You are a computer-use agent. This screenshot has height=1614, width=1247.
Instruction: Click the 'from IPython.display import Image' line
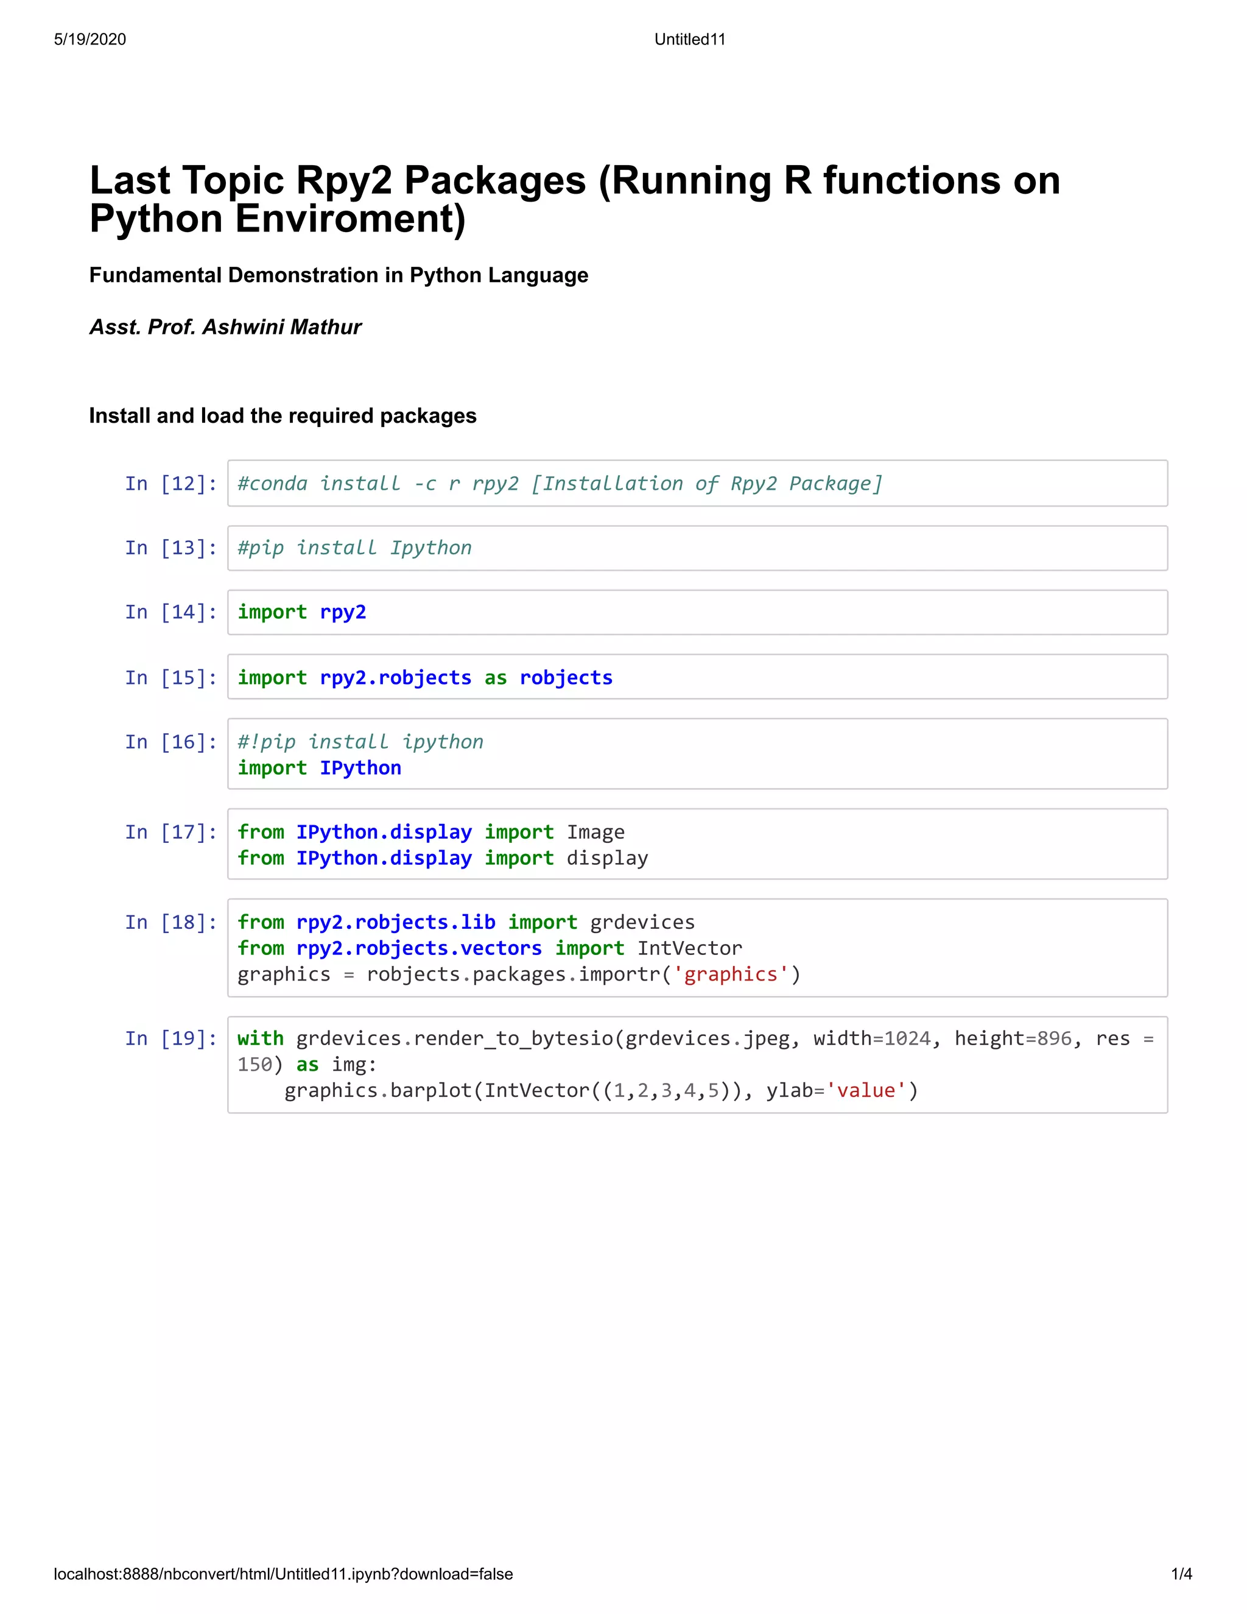pos(430,832)
